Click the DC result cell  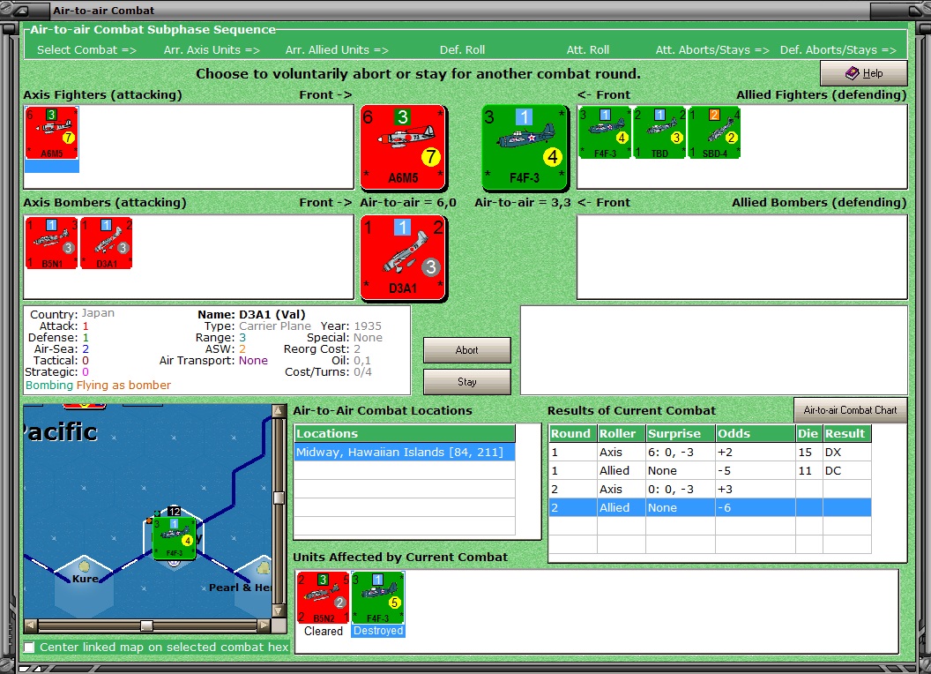point(846,471)
